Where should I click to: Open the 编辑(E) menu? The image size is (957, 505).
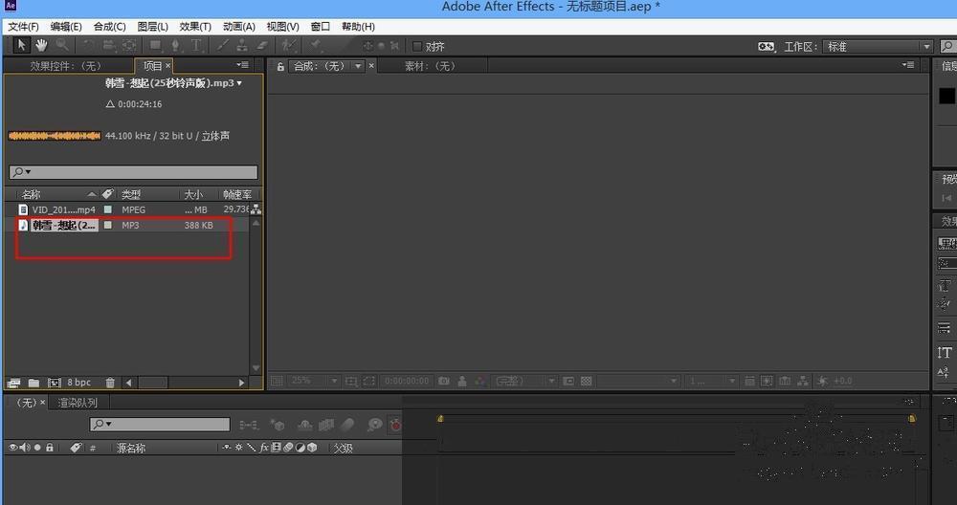tap(66, 27)
